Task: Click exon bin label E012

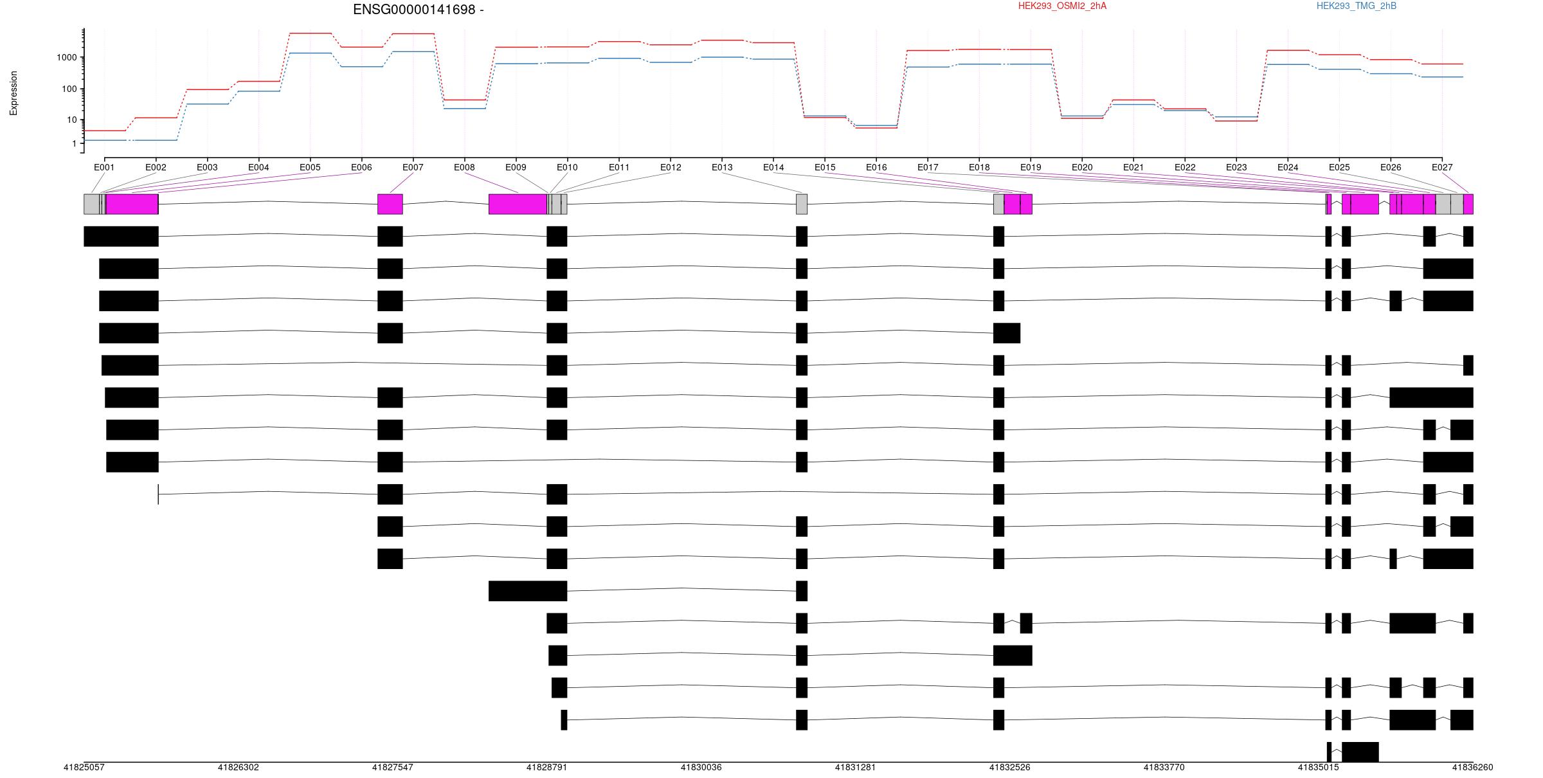Action: click(671, 167)
